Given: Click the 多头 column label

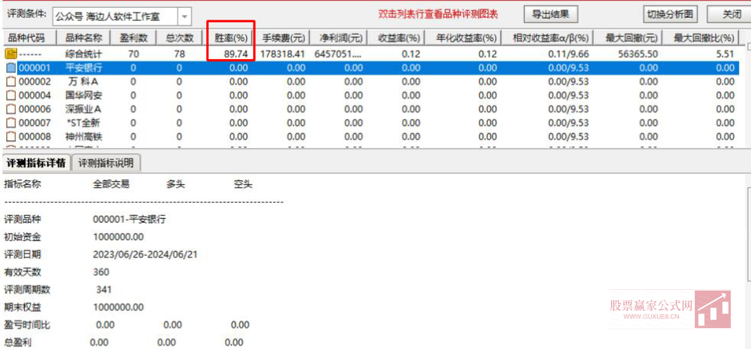Looking at the screenshot, I should (x=176, y=184).
